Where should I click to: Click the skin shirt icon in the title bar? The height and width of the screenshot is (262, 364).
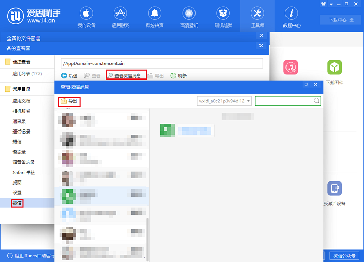click(x=323, y=4)
